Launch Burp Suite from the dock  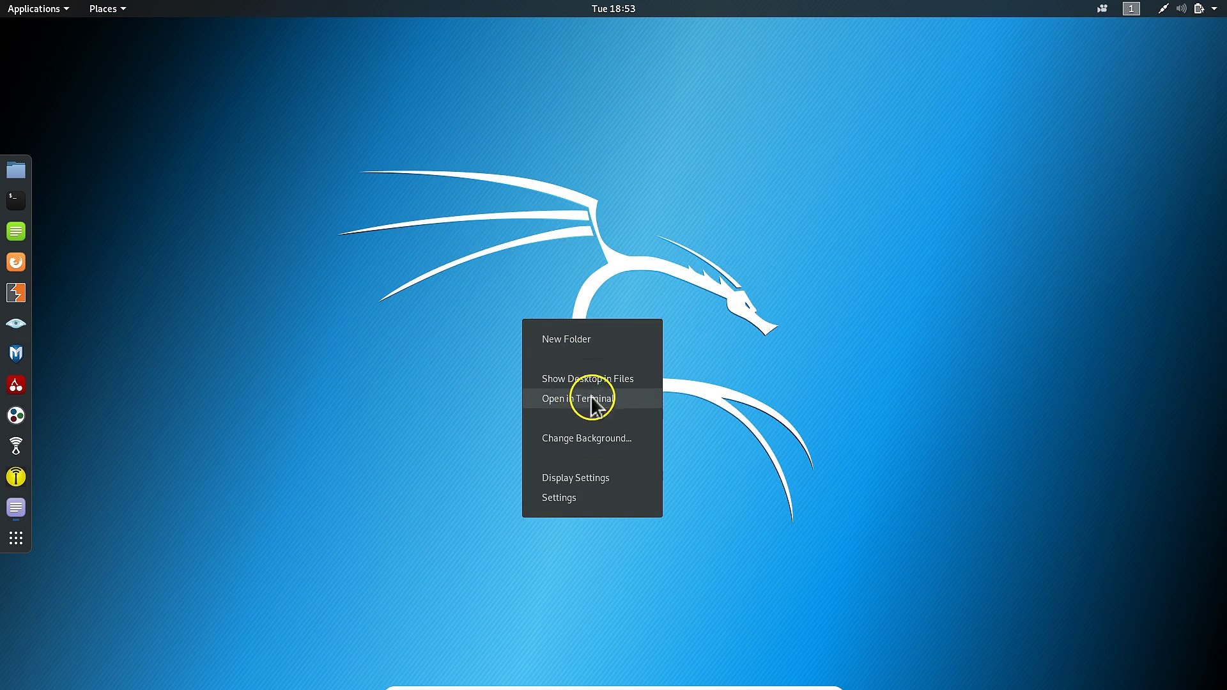(x=15, y=293)
